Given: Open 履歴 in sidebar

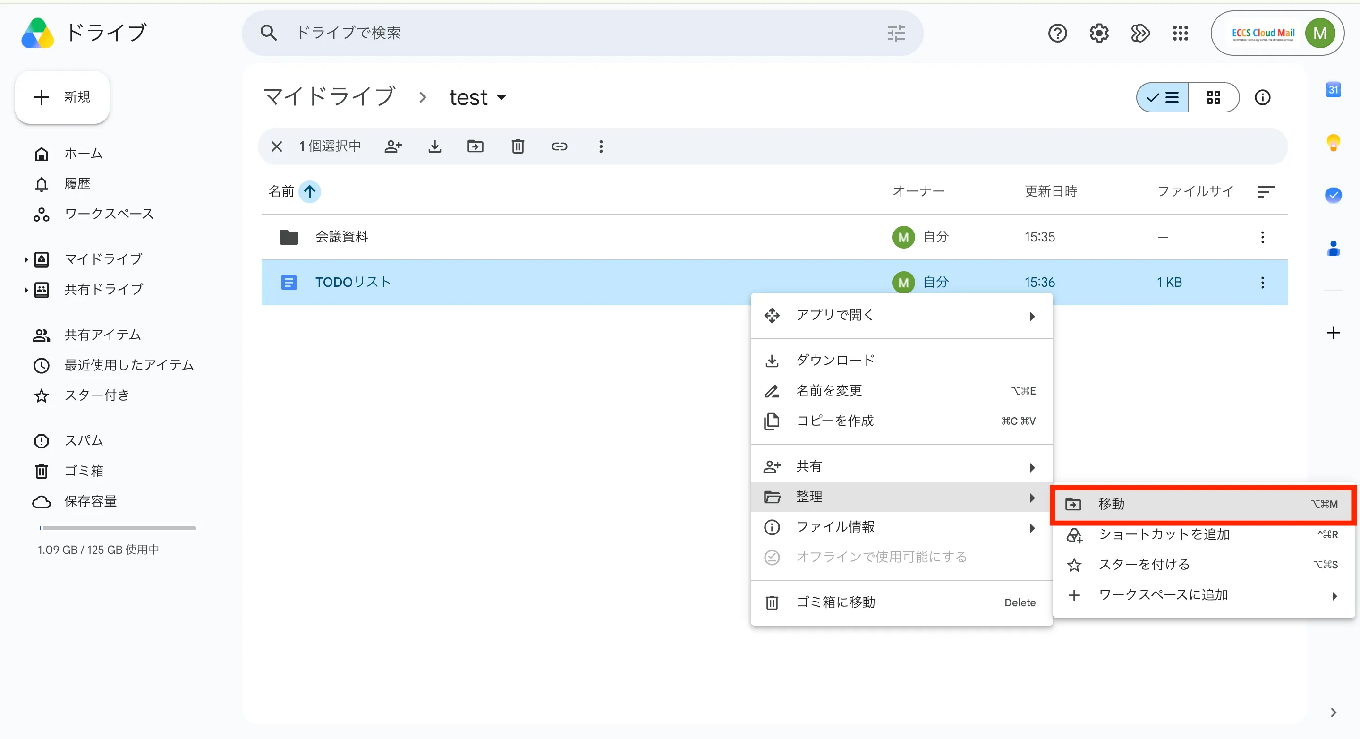Looking at the screenshot, I should [x=62, y=184].
